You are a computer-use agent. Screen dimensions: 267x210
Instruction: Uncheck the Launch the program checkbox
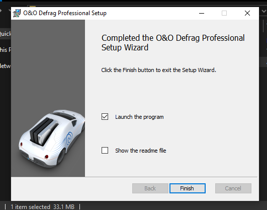[105, 117]
